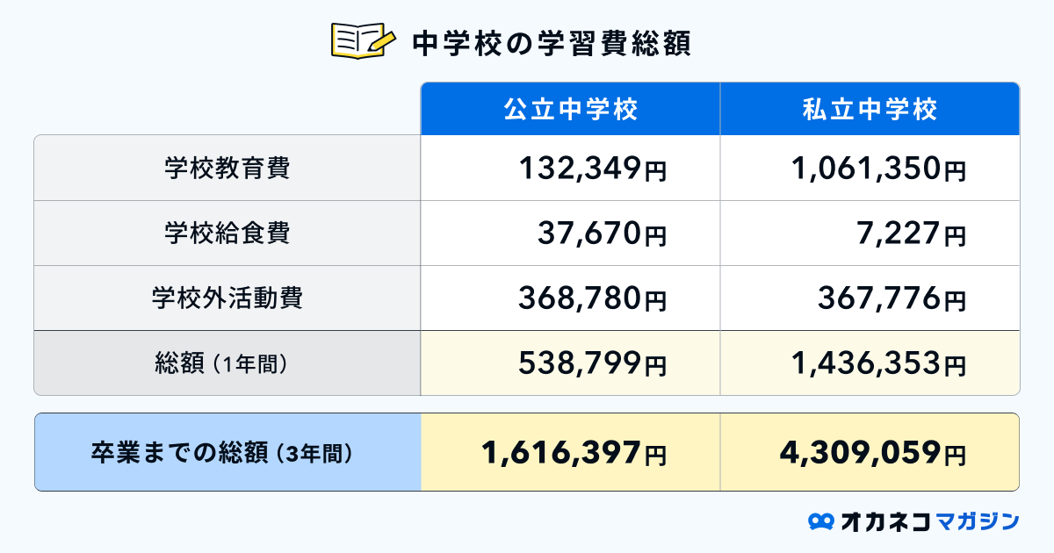This screenshot has height=553, width=1054.
Task: Select the 37,670円 school lunch cell
Action: click(601, 233)
